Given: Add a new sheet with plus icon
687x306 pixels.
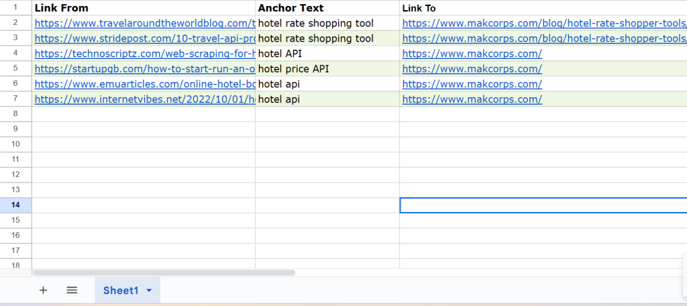Looking at the screenshot, I should click(43, 290).
